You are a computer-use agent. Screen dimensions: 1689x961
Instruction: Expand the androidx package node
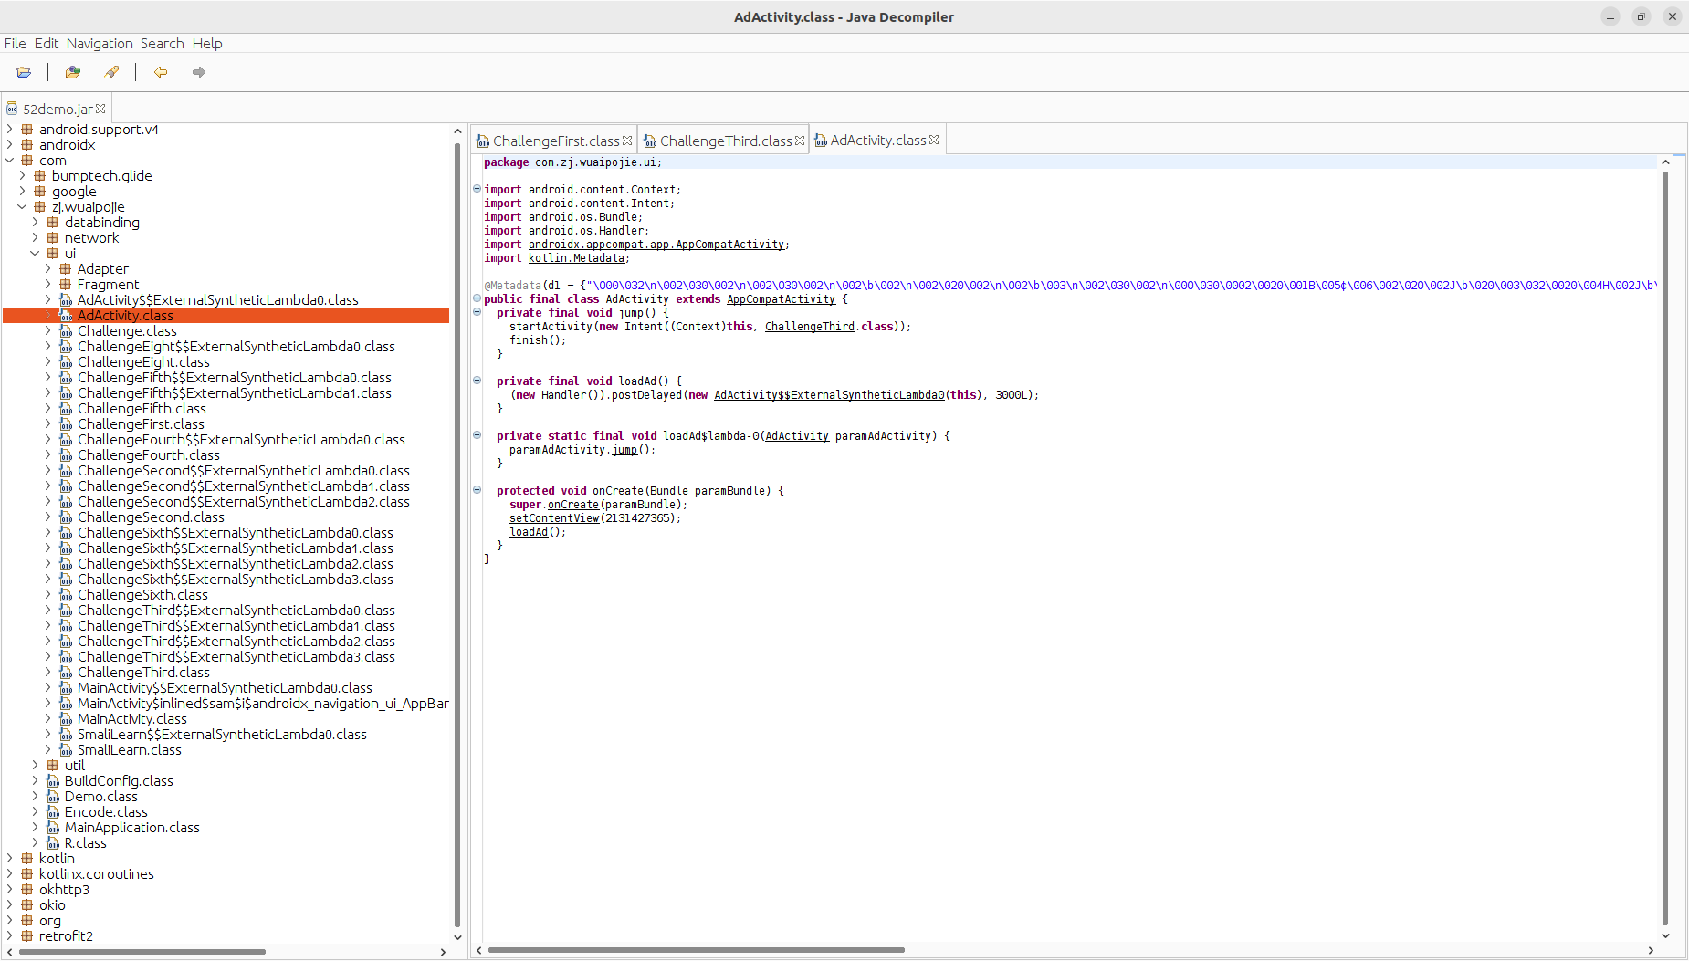(10, 145)
